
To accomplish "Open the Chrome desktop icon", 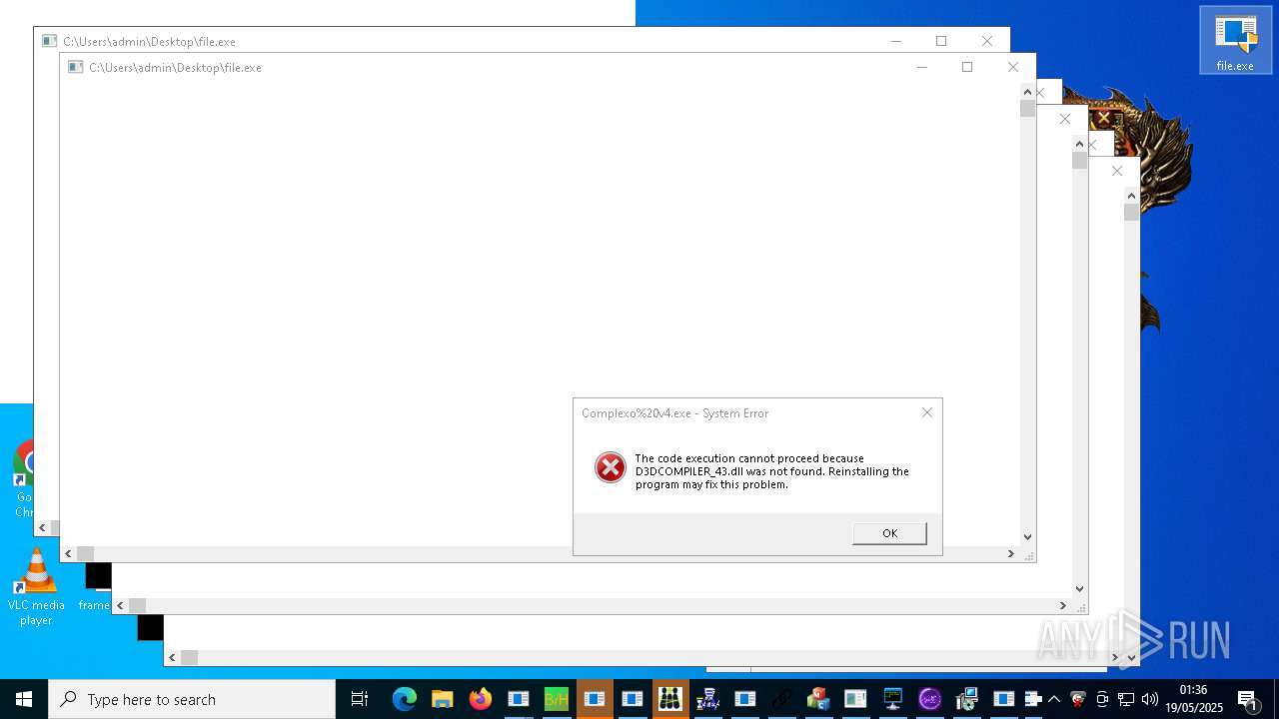I will [26, 479].
